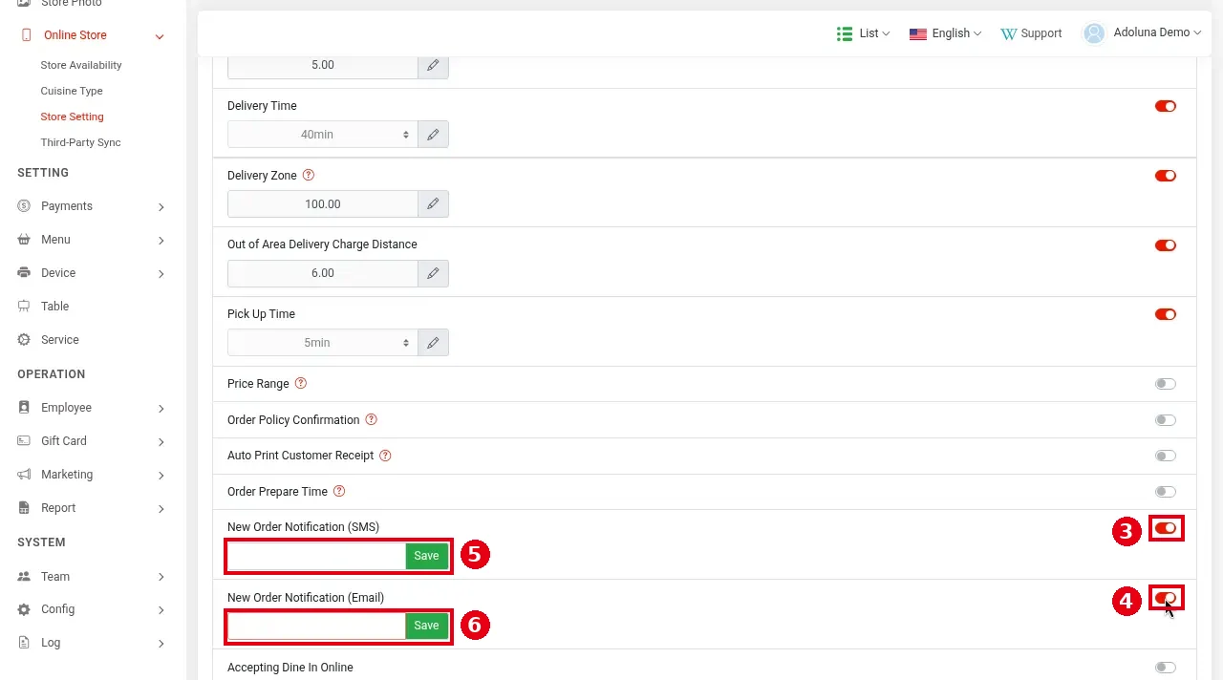1223x680 pixels.
Task: Click the Service gear icon in sidebar
Action: tap(24, 340)
